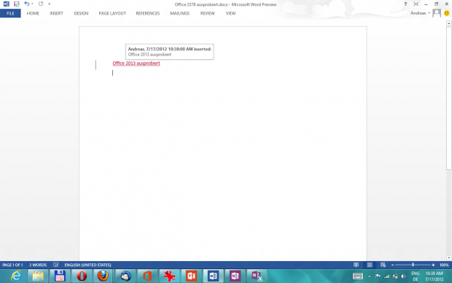Open the Undo history dropdown arrow
The image size is (452, 283).
32,4
